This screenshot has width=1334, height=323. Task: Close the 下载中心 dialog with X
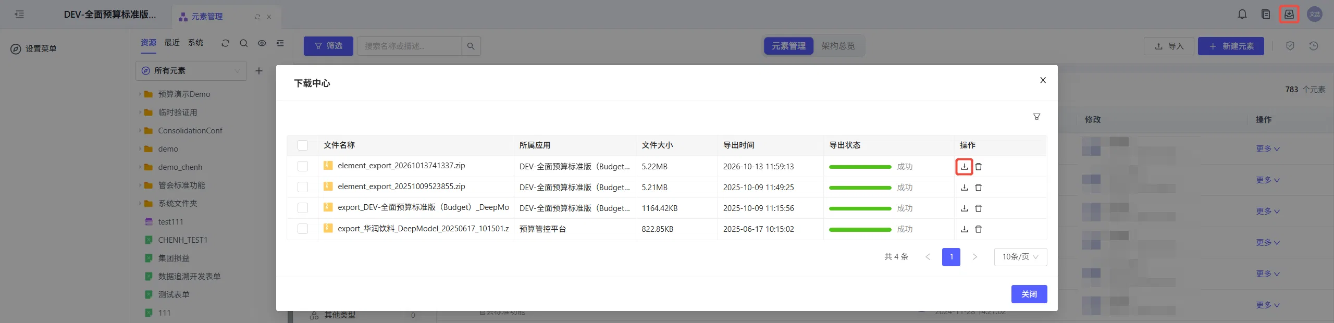coord(1043,80)
